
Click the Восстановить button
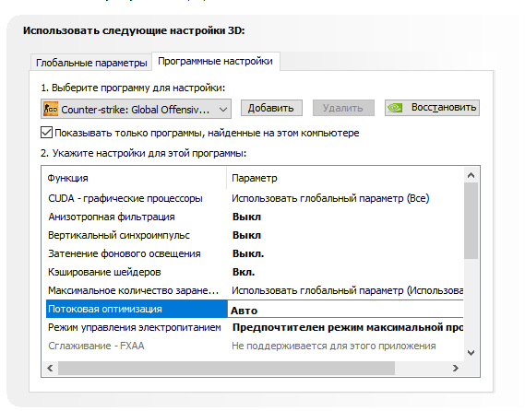[432, 108]
